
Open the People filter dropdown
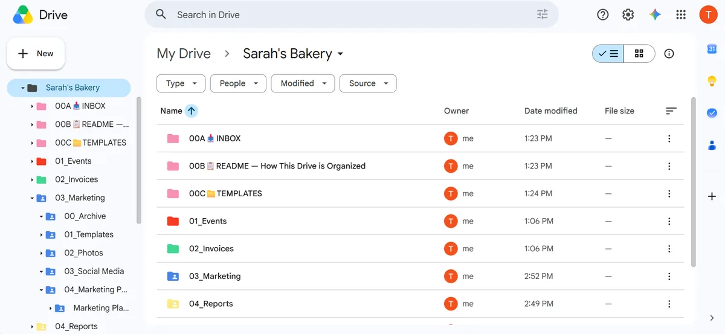[x=238, y=83]
